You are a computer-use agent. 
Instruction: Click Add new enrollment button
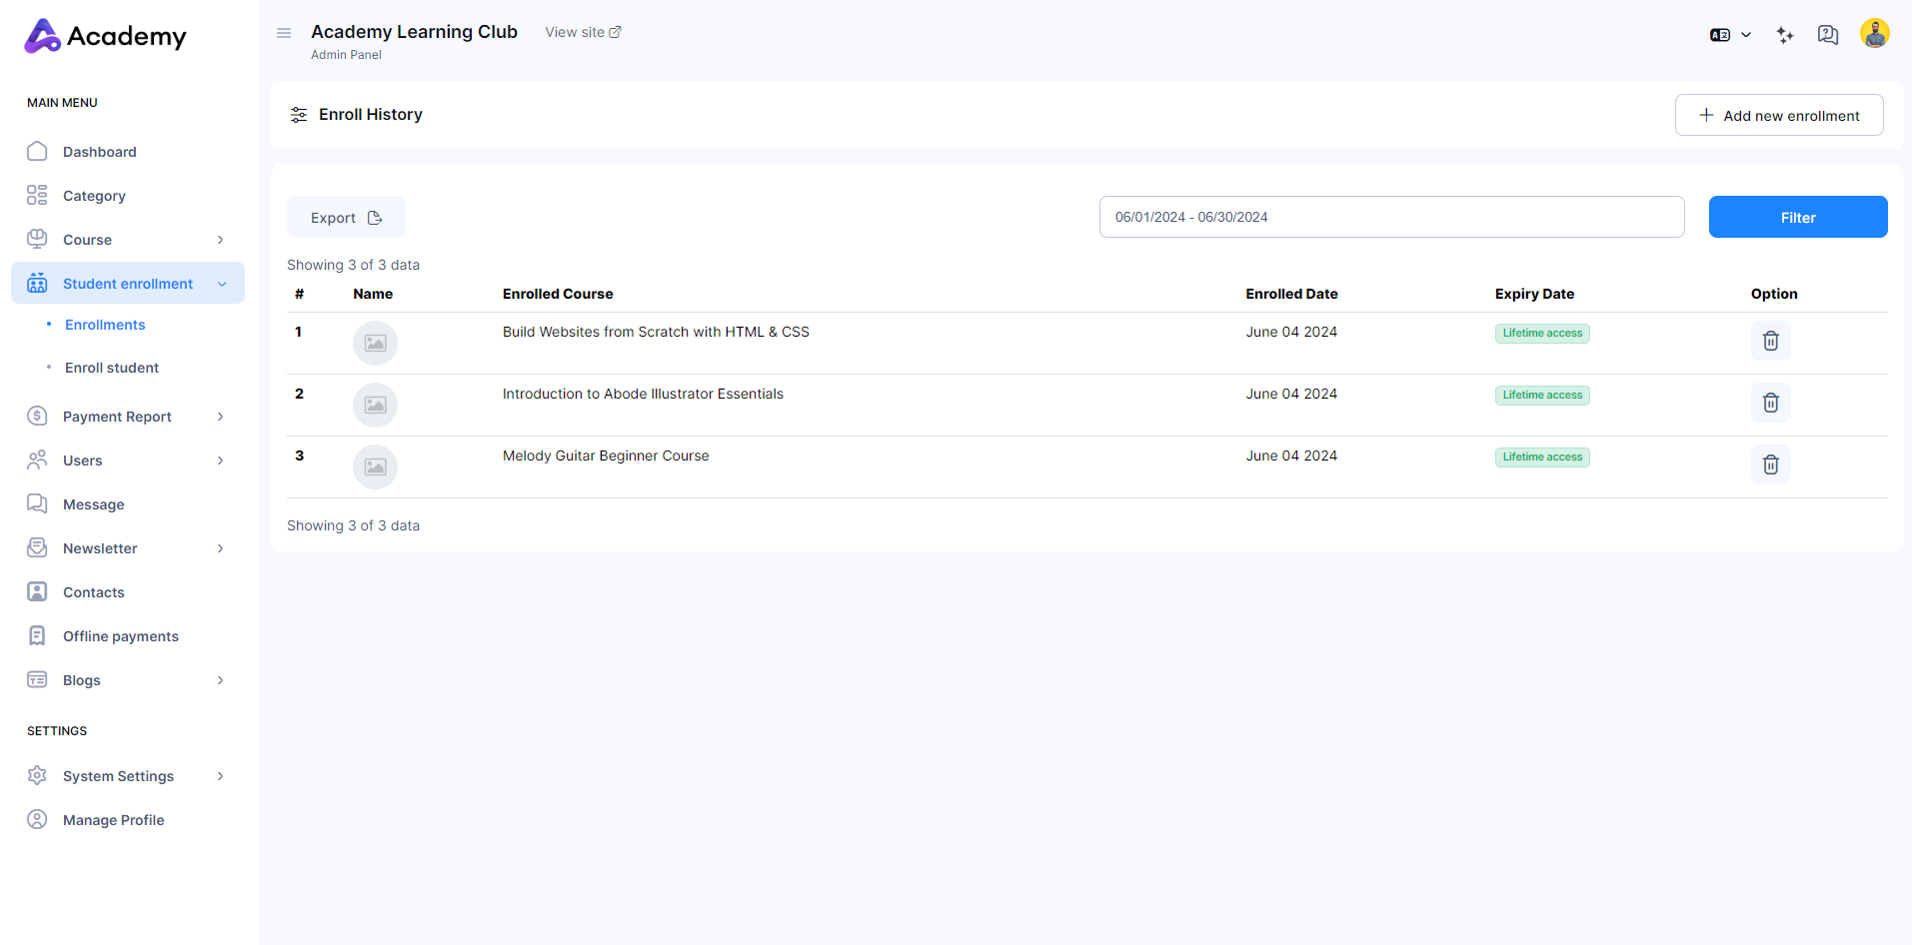(x=1778, y=115)
